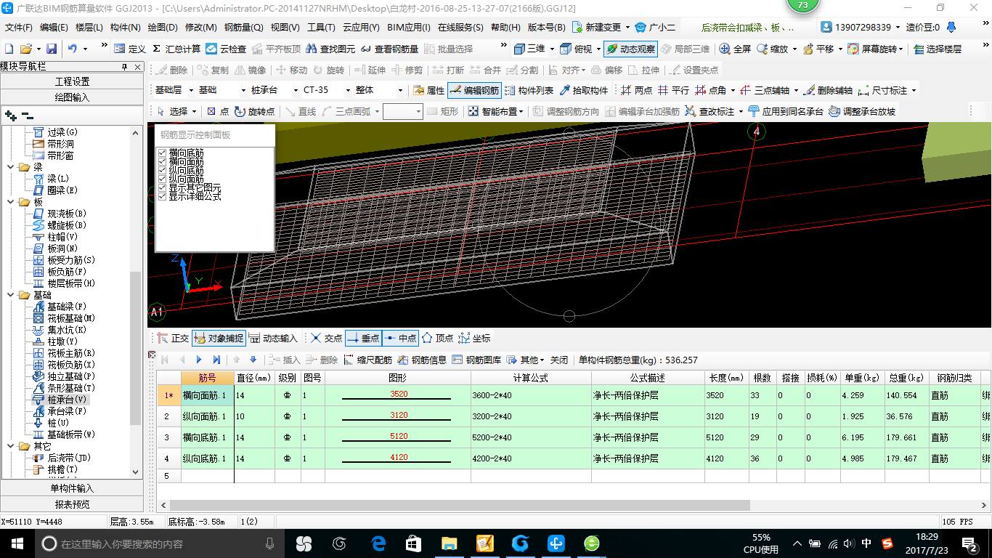This screenshot has width=992, height=558.
Task: Click the 汇总计算 sum calculation icon
Action: point(156,49)
